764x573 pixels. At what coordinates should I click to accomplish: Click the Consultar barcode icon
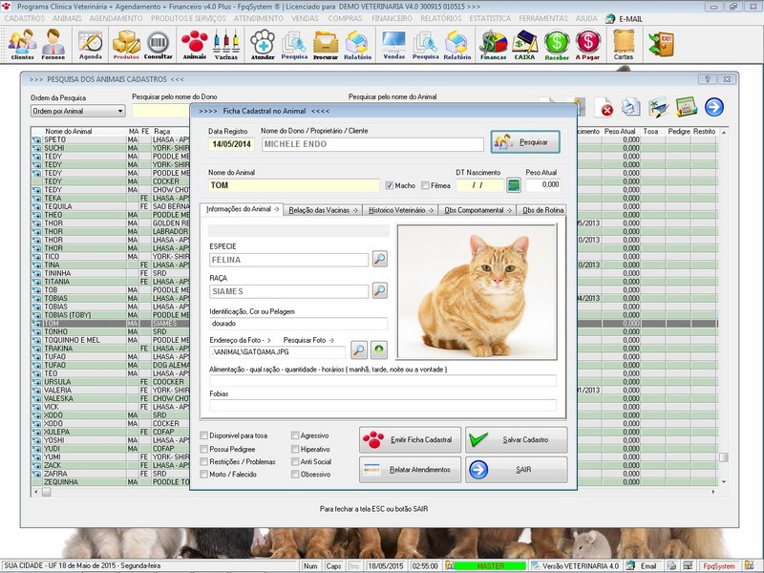pyautogui.click(x=158, y=44)
